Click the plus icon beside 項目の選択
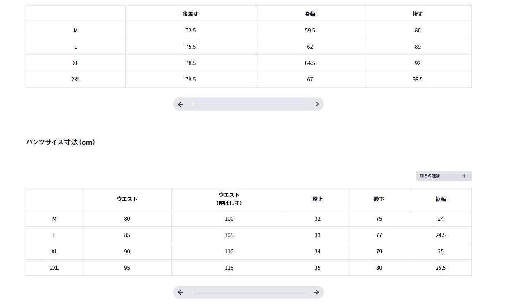This screenshot has height=307, width=506. [464, 176]
